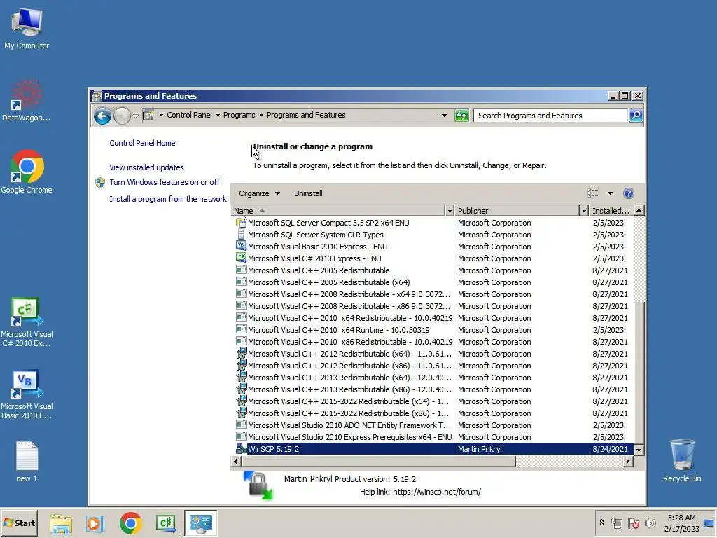The height and width of the screenshot is (538, 717).
Task: Click the Forward navigation arrow
Action: (122, 116)
